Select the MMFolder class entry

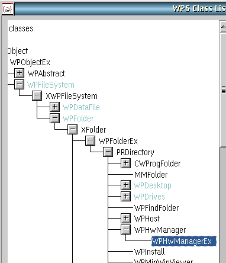151,175
